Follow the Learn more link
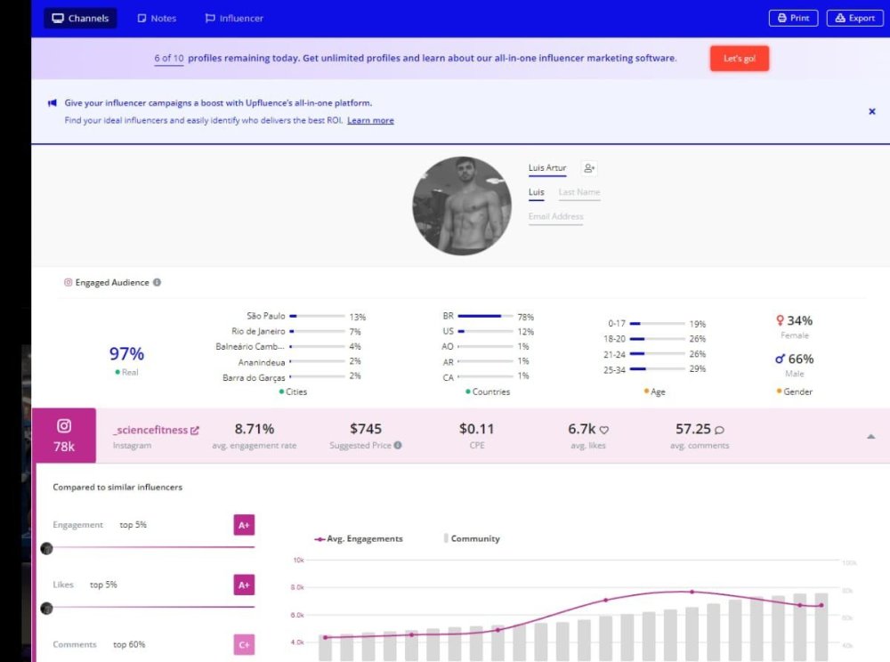This screenshot has height=662, width=890. (x=370, y=120)
